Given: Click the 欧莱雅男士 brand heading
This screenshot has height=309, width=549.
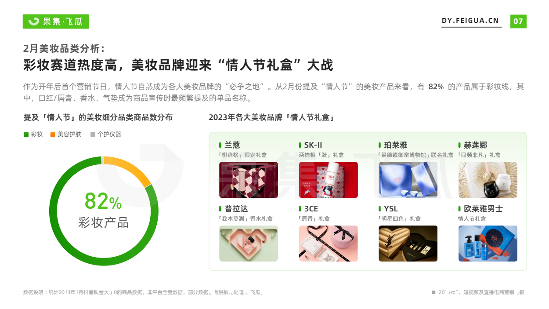Looking at the screenshot, I should [483, 209].
